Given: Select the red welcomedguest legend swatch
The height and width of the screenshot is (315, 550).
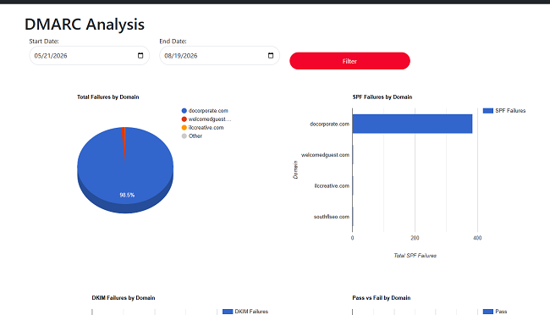Looking at the screenshot, I should click(x=184, y=119).
